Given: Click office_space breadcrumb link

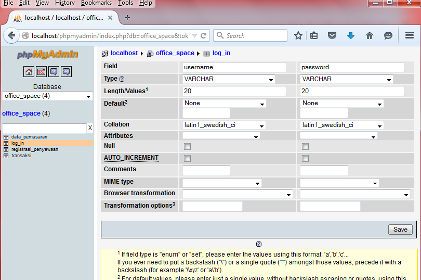Looking at the screenshot, I should [175, 53].
